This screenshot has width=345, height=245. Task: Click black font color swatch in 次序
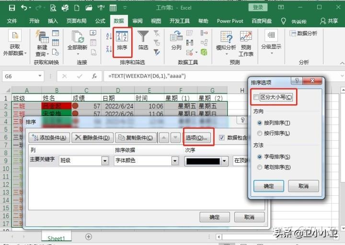203,161
